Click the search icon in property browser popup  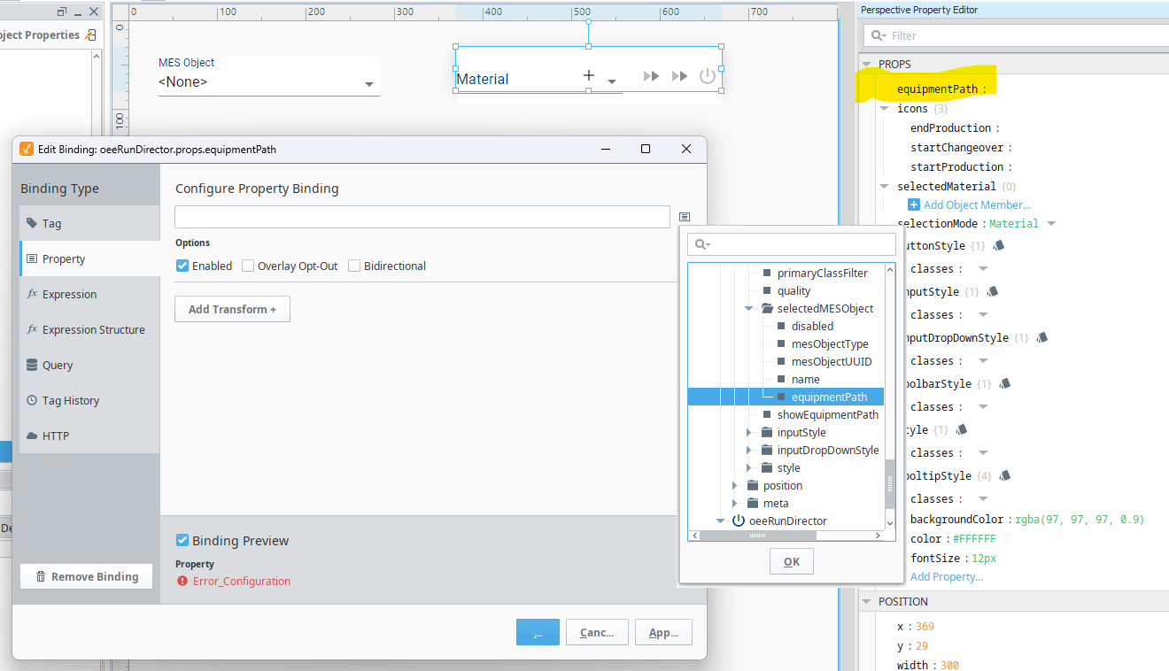(x=701, y=245)
